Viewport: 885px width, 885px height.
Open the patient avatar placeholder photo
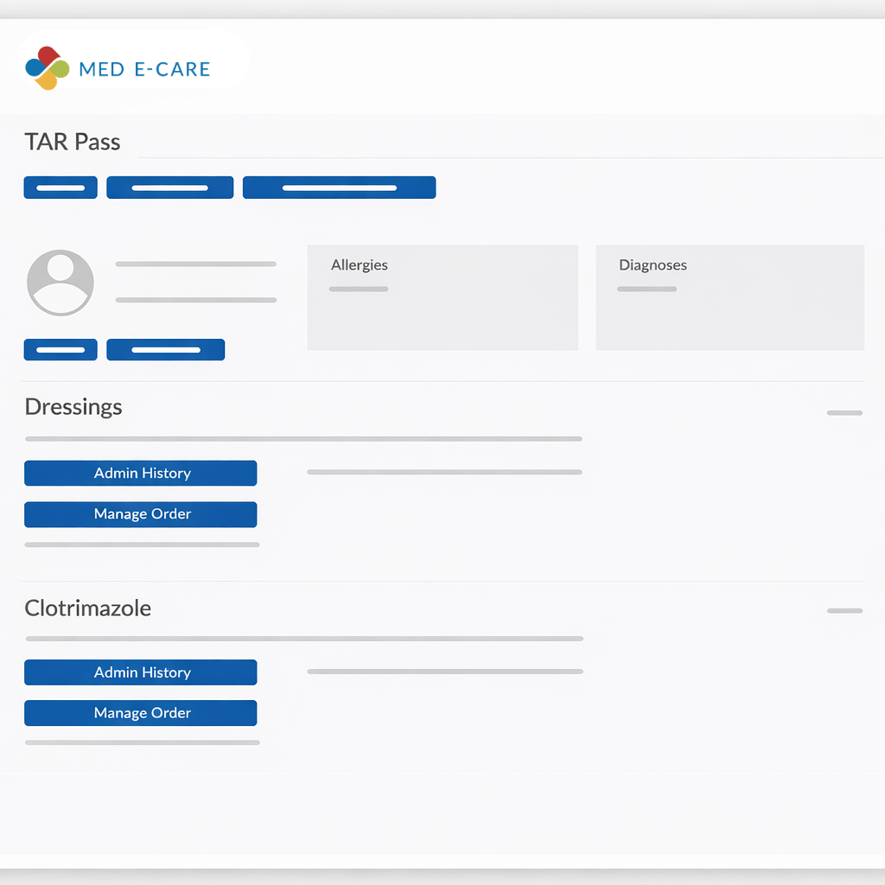(60, 283)
